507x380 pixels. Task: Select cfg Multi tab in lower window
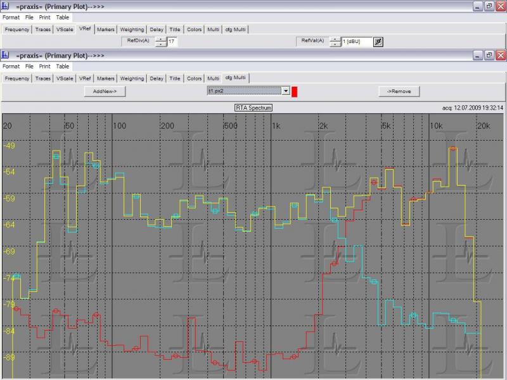click(235, 78)
